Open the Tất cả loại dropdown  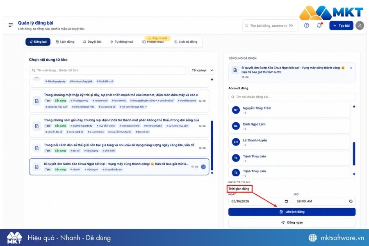coord(201,70)
